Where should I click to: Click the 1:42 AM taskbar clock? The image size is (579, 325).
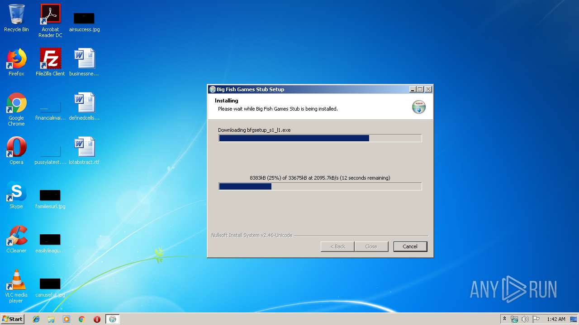pyautogui.click(x=556, y=319)
